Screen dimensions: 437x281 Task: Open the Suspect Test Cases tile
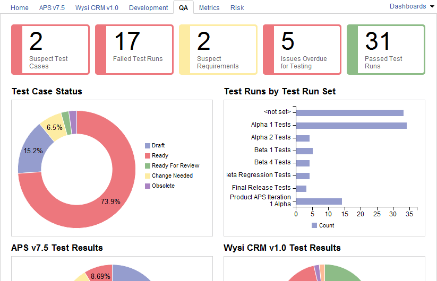click(50, 49)
